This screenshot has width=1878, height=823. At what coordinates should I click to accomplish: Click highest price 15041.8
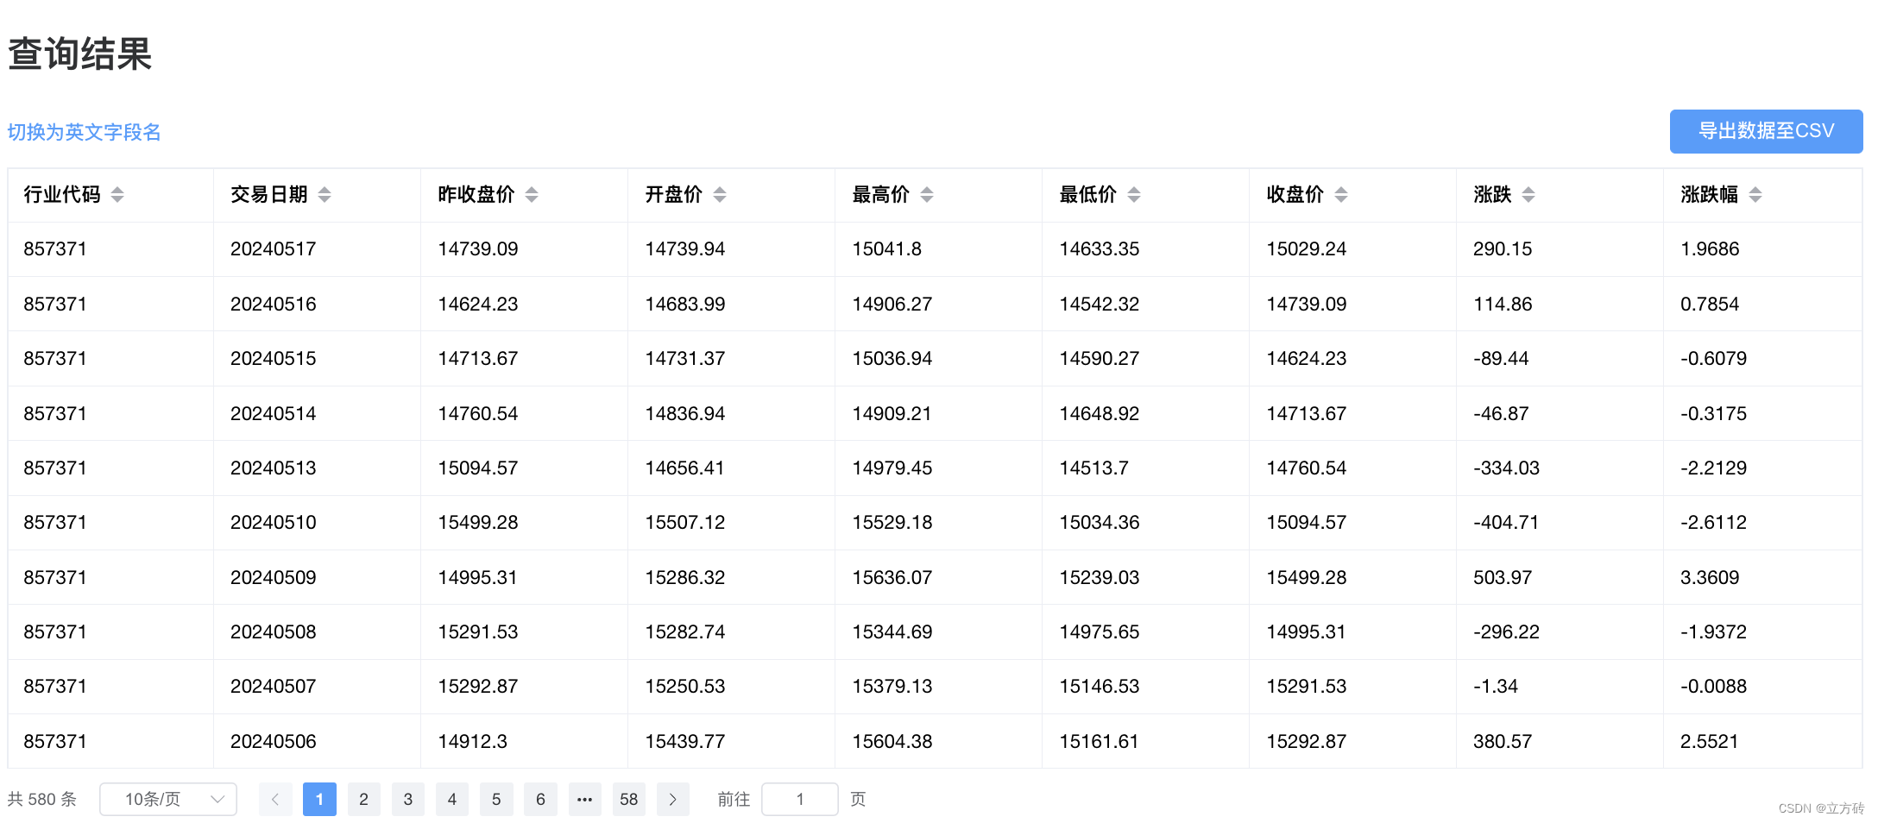tap(887, 249)
